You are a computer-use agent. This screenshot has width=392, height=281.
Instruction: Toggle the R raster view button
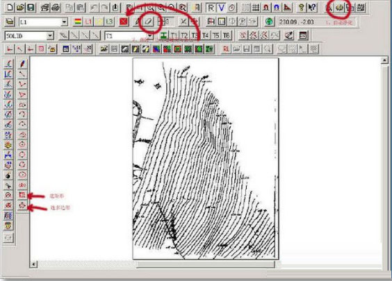tap(211, 8)
